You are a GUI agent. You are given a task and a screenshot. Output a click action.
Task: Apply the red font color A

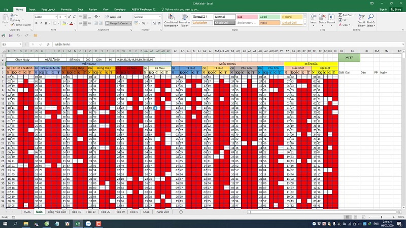pos(71,23)
